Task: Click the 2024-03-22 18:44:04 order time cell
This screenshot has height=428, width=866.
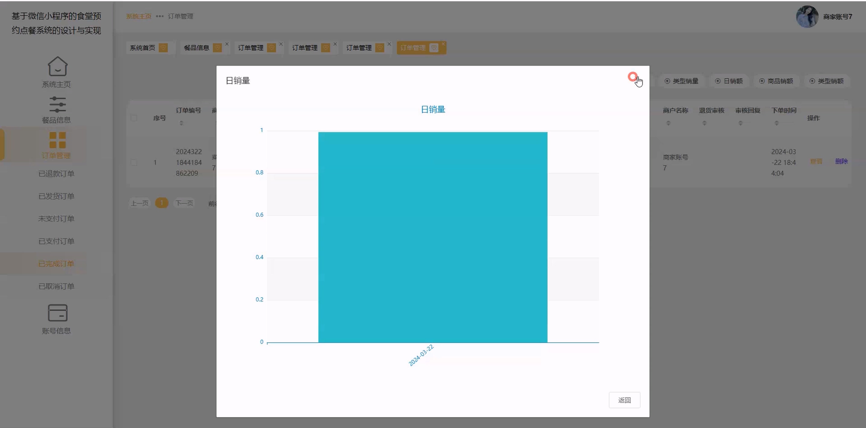Action: coord(783,163)
